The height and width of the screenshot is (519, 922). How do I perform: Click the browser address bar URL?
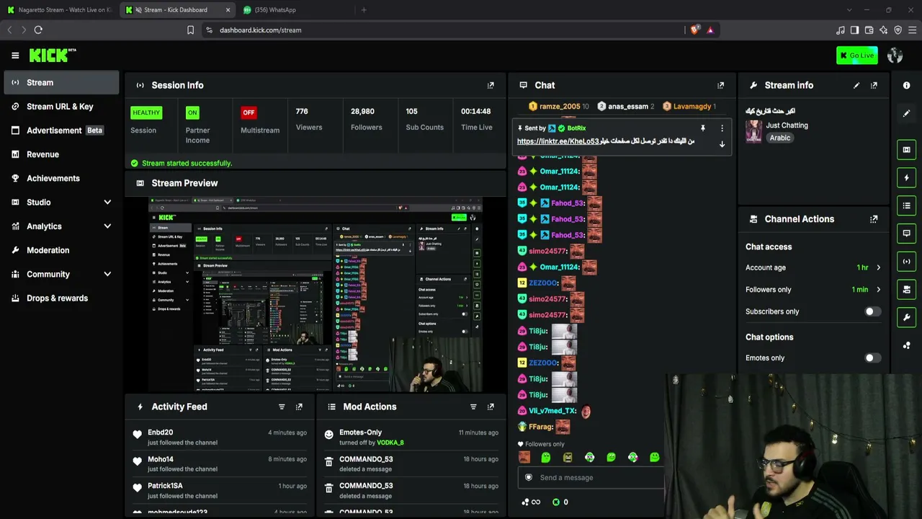click(261, 30)
